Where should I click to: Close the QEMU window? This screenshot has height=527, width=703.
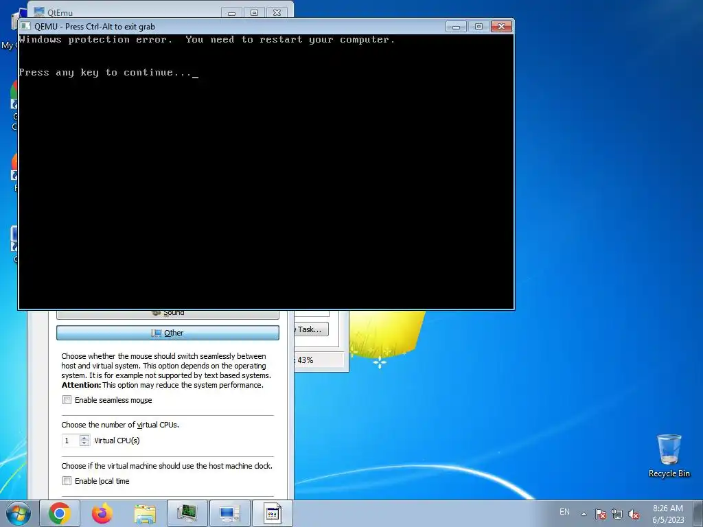pos(501,27)
